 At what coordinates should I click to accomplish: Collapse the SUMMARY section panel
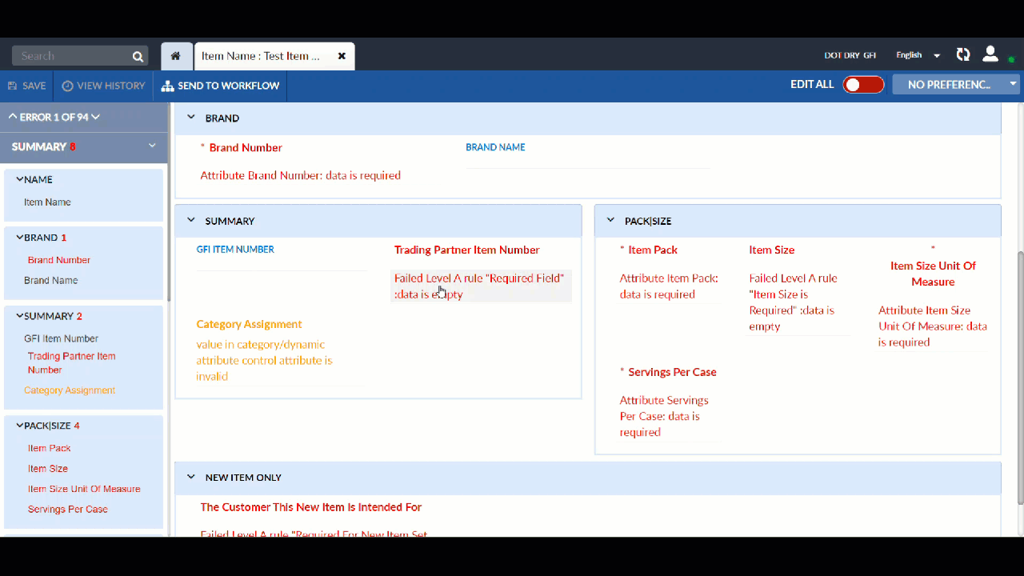pos(190,221)
